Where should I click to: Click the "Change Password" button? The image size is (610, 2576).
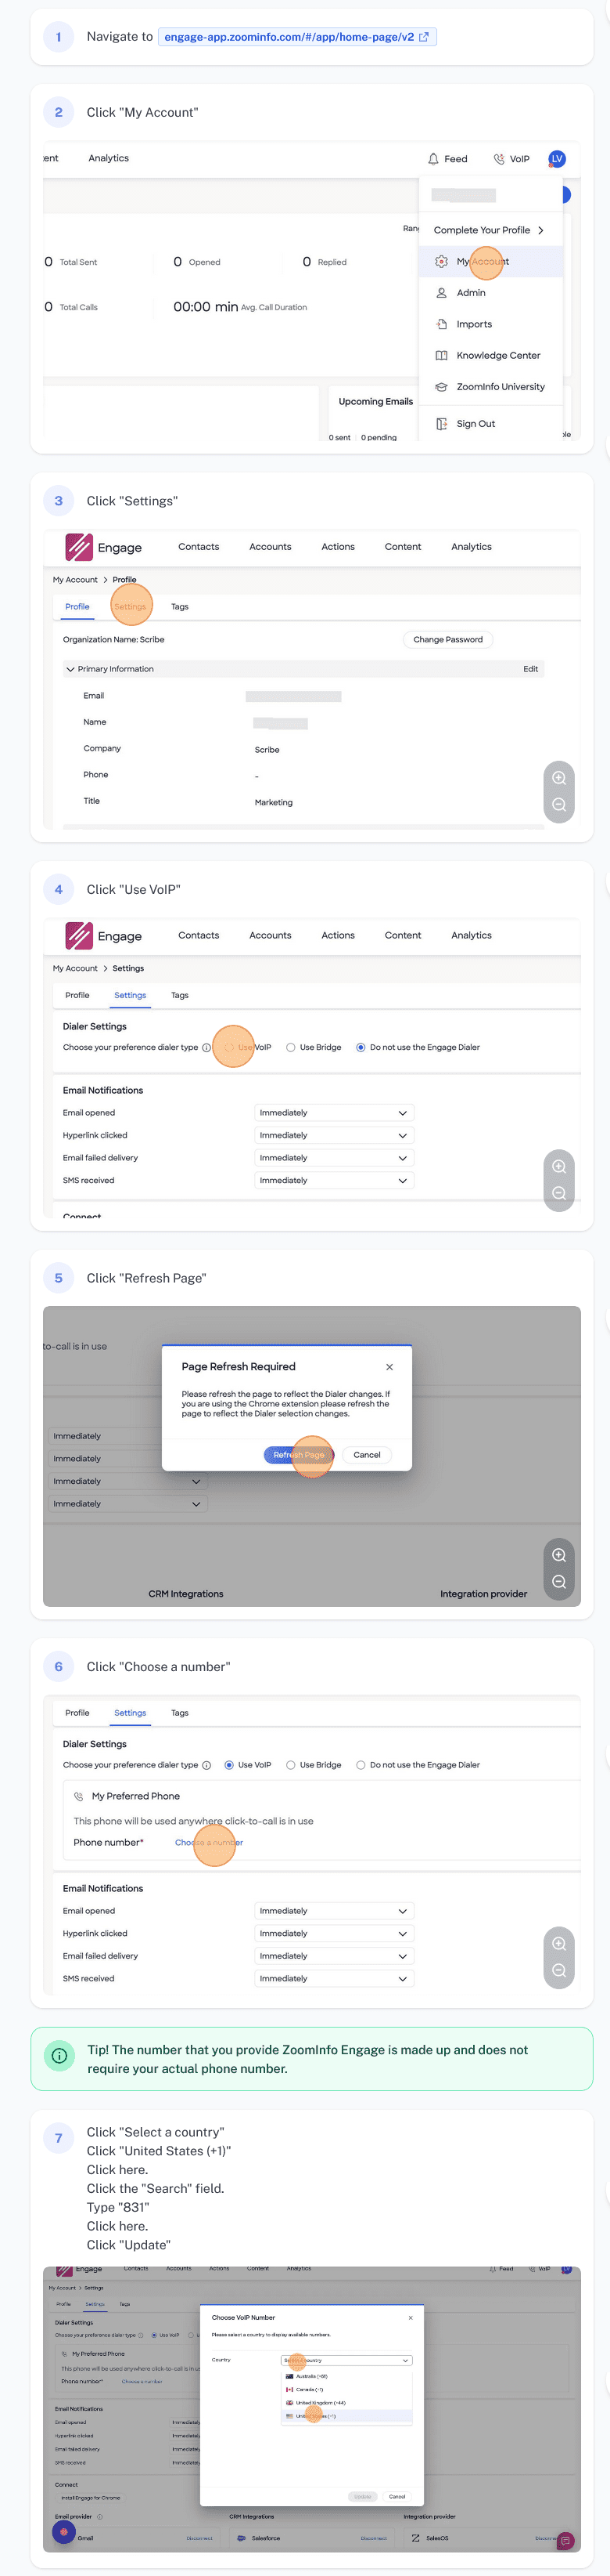(x=448, y=640)
